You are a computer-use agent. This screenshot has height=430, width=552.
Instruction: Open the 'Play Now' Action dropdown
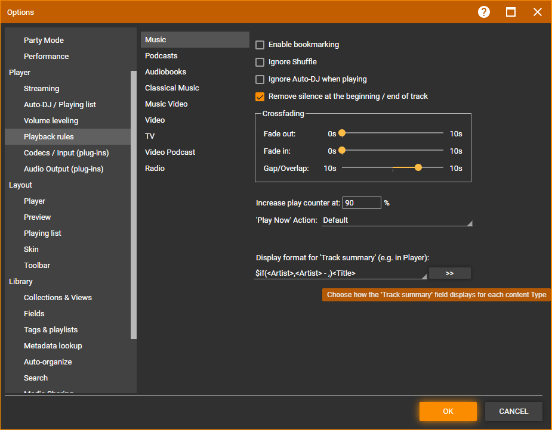coord(396,220)
